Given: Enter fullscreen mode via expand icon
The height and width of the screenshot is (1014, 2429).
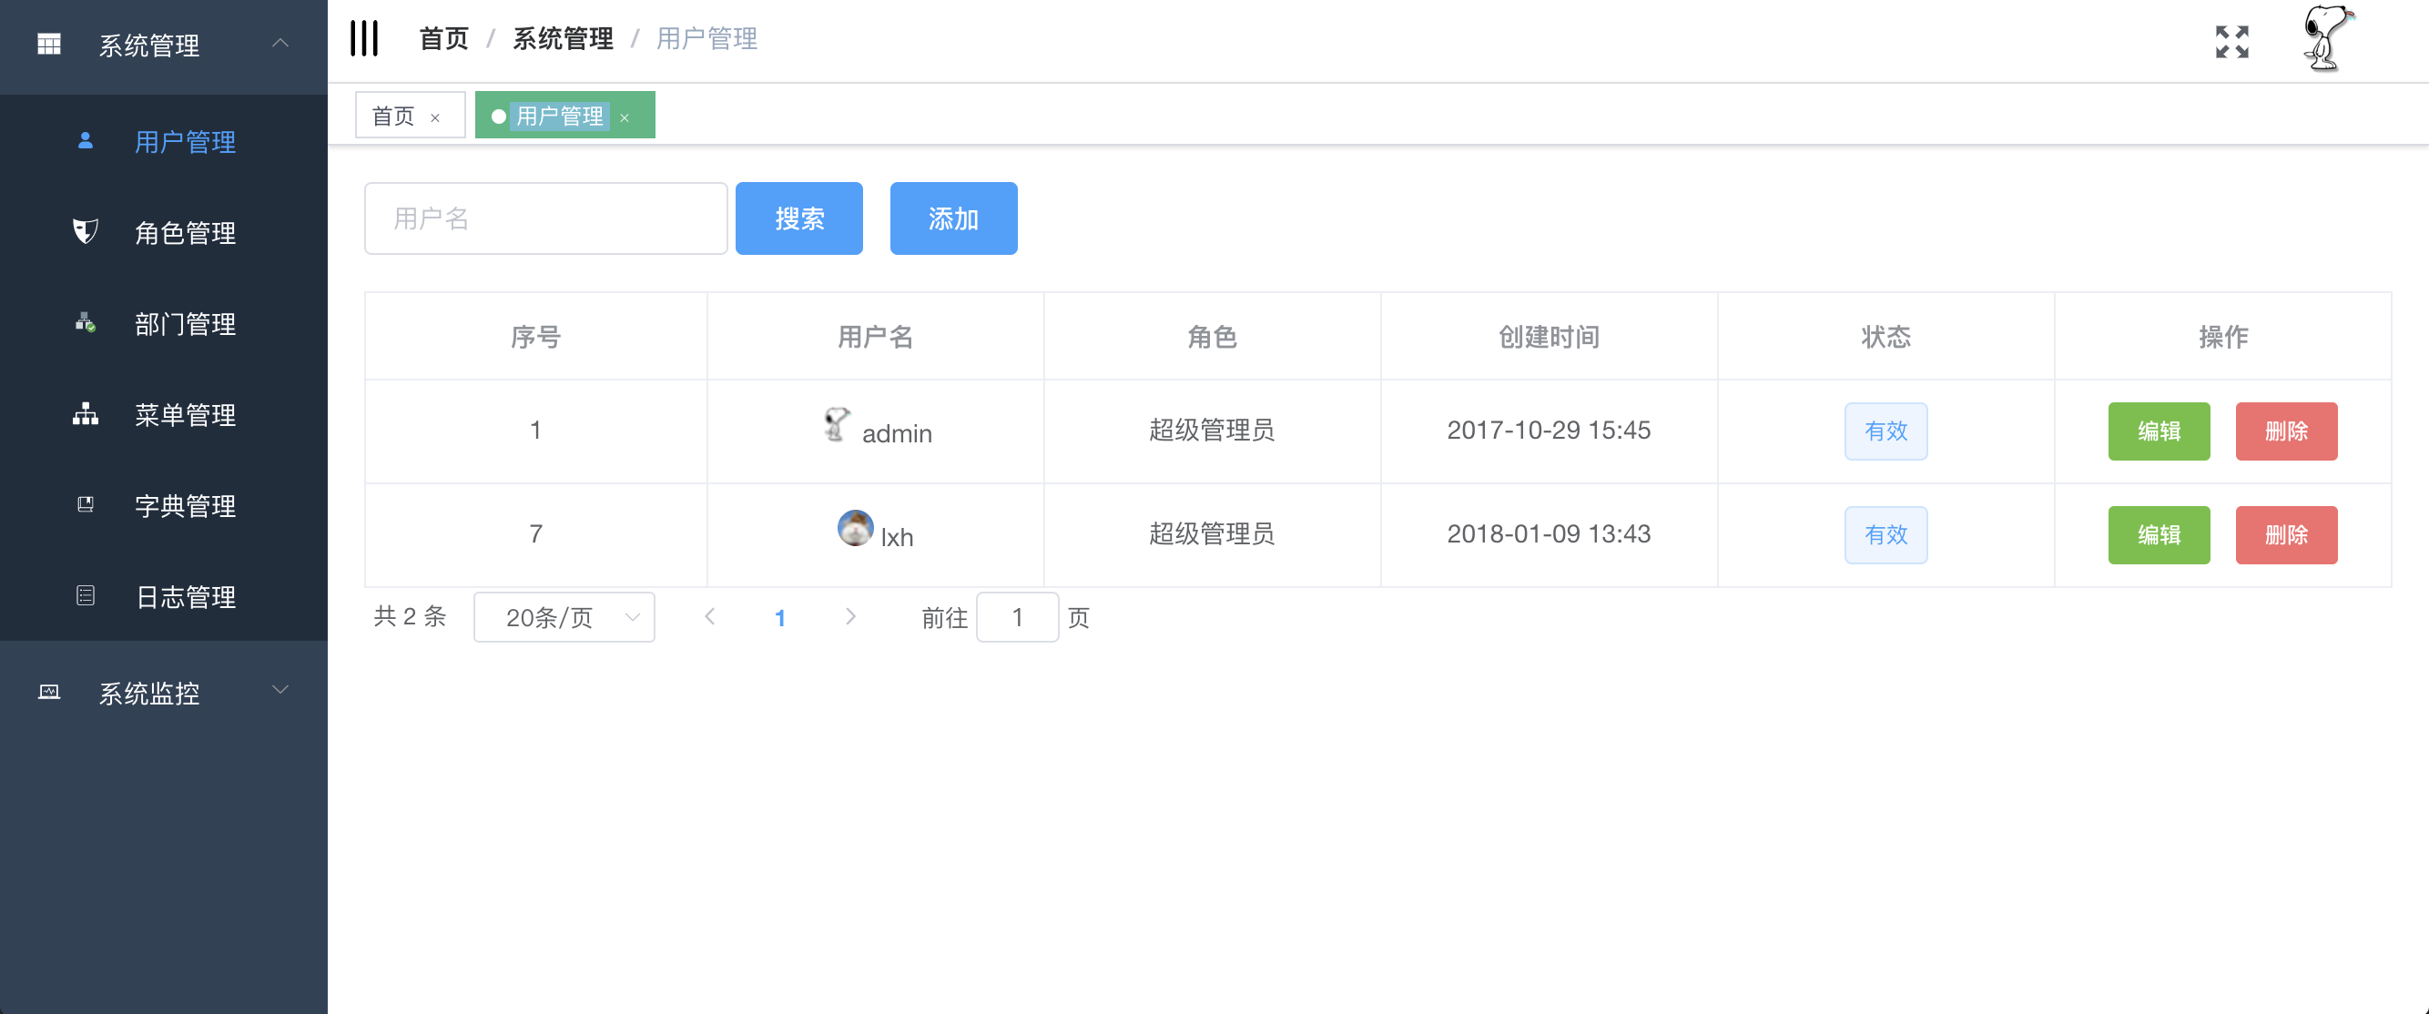Looking at the screenshot, I should coord(2231,42).
